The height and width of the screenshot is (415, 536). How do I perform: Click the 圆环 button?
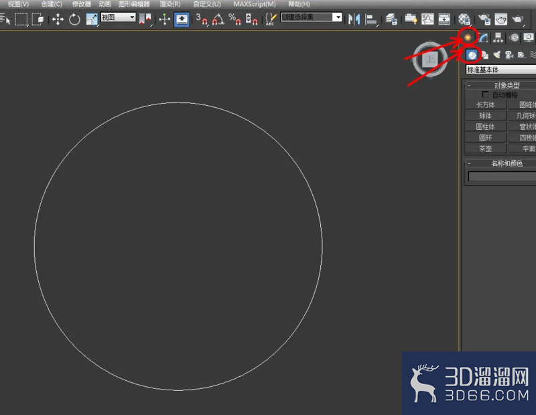pyautogui.click(x=485, y=138)
